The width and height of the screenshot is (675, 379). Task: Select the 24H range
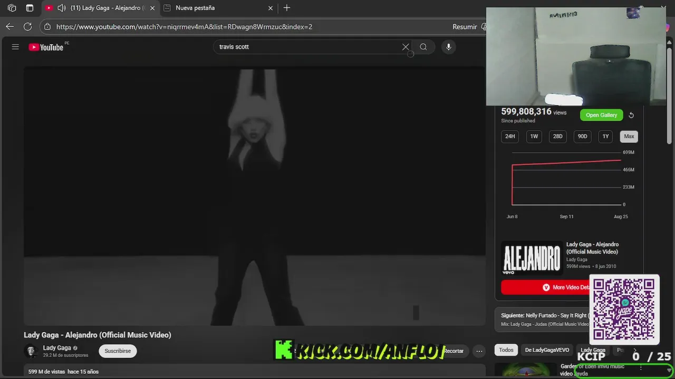click(510, 136)
